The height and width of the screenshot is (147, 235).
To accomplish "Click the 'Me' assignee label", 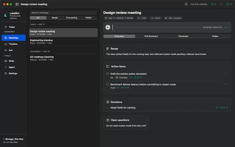I will click(x=112, y=78).
